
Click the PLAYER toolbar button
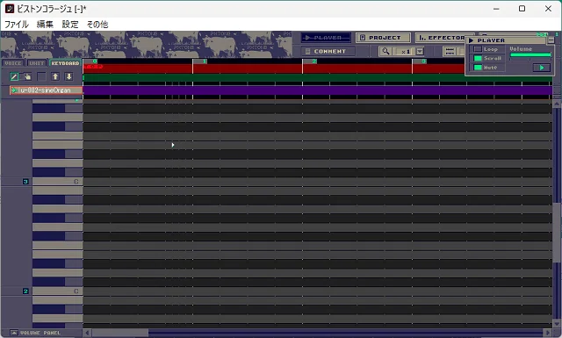click(327, 38)
